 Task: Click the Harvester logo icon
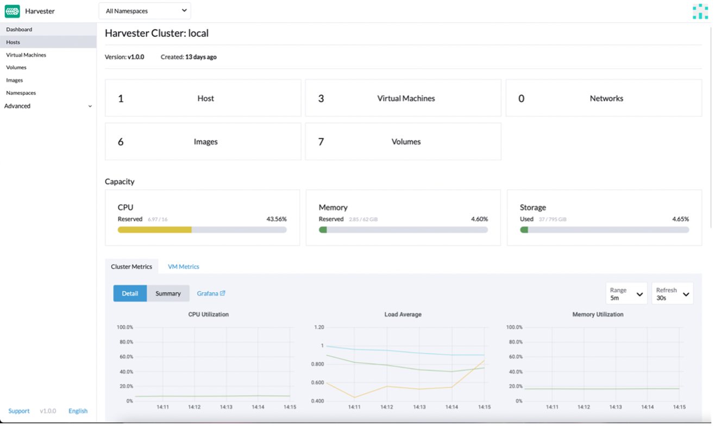(12, 11)
